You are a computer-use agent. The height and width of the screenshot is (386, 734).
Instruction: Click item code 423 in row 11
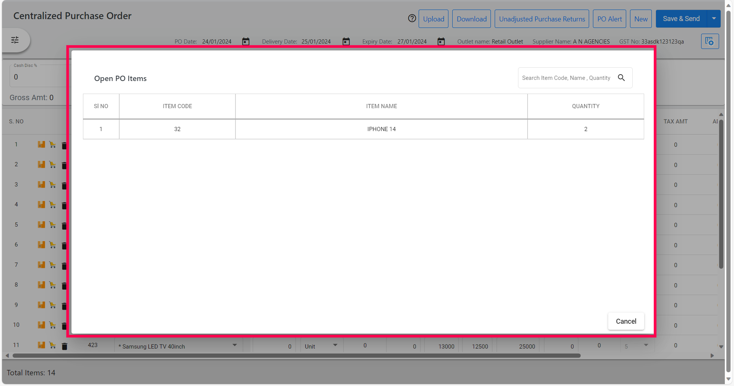(x=93, y=345)
